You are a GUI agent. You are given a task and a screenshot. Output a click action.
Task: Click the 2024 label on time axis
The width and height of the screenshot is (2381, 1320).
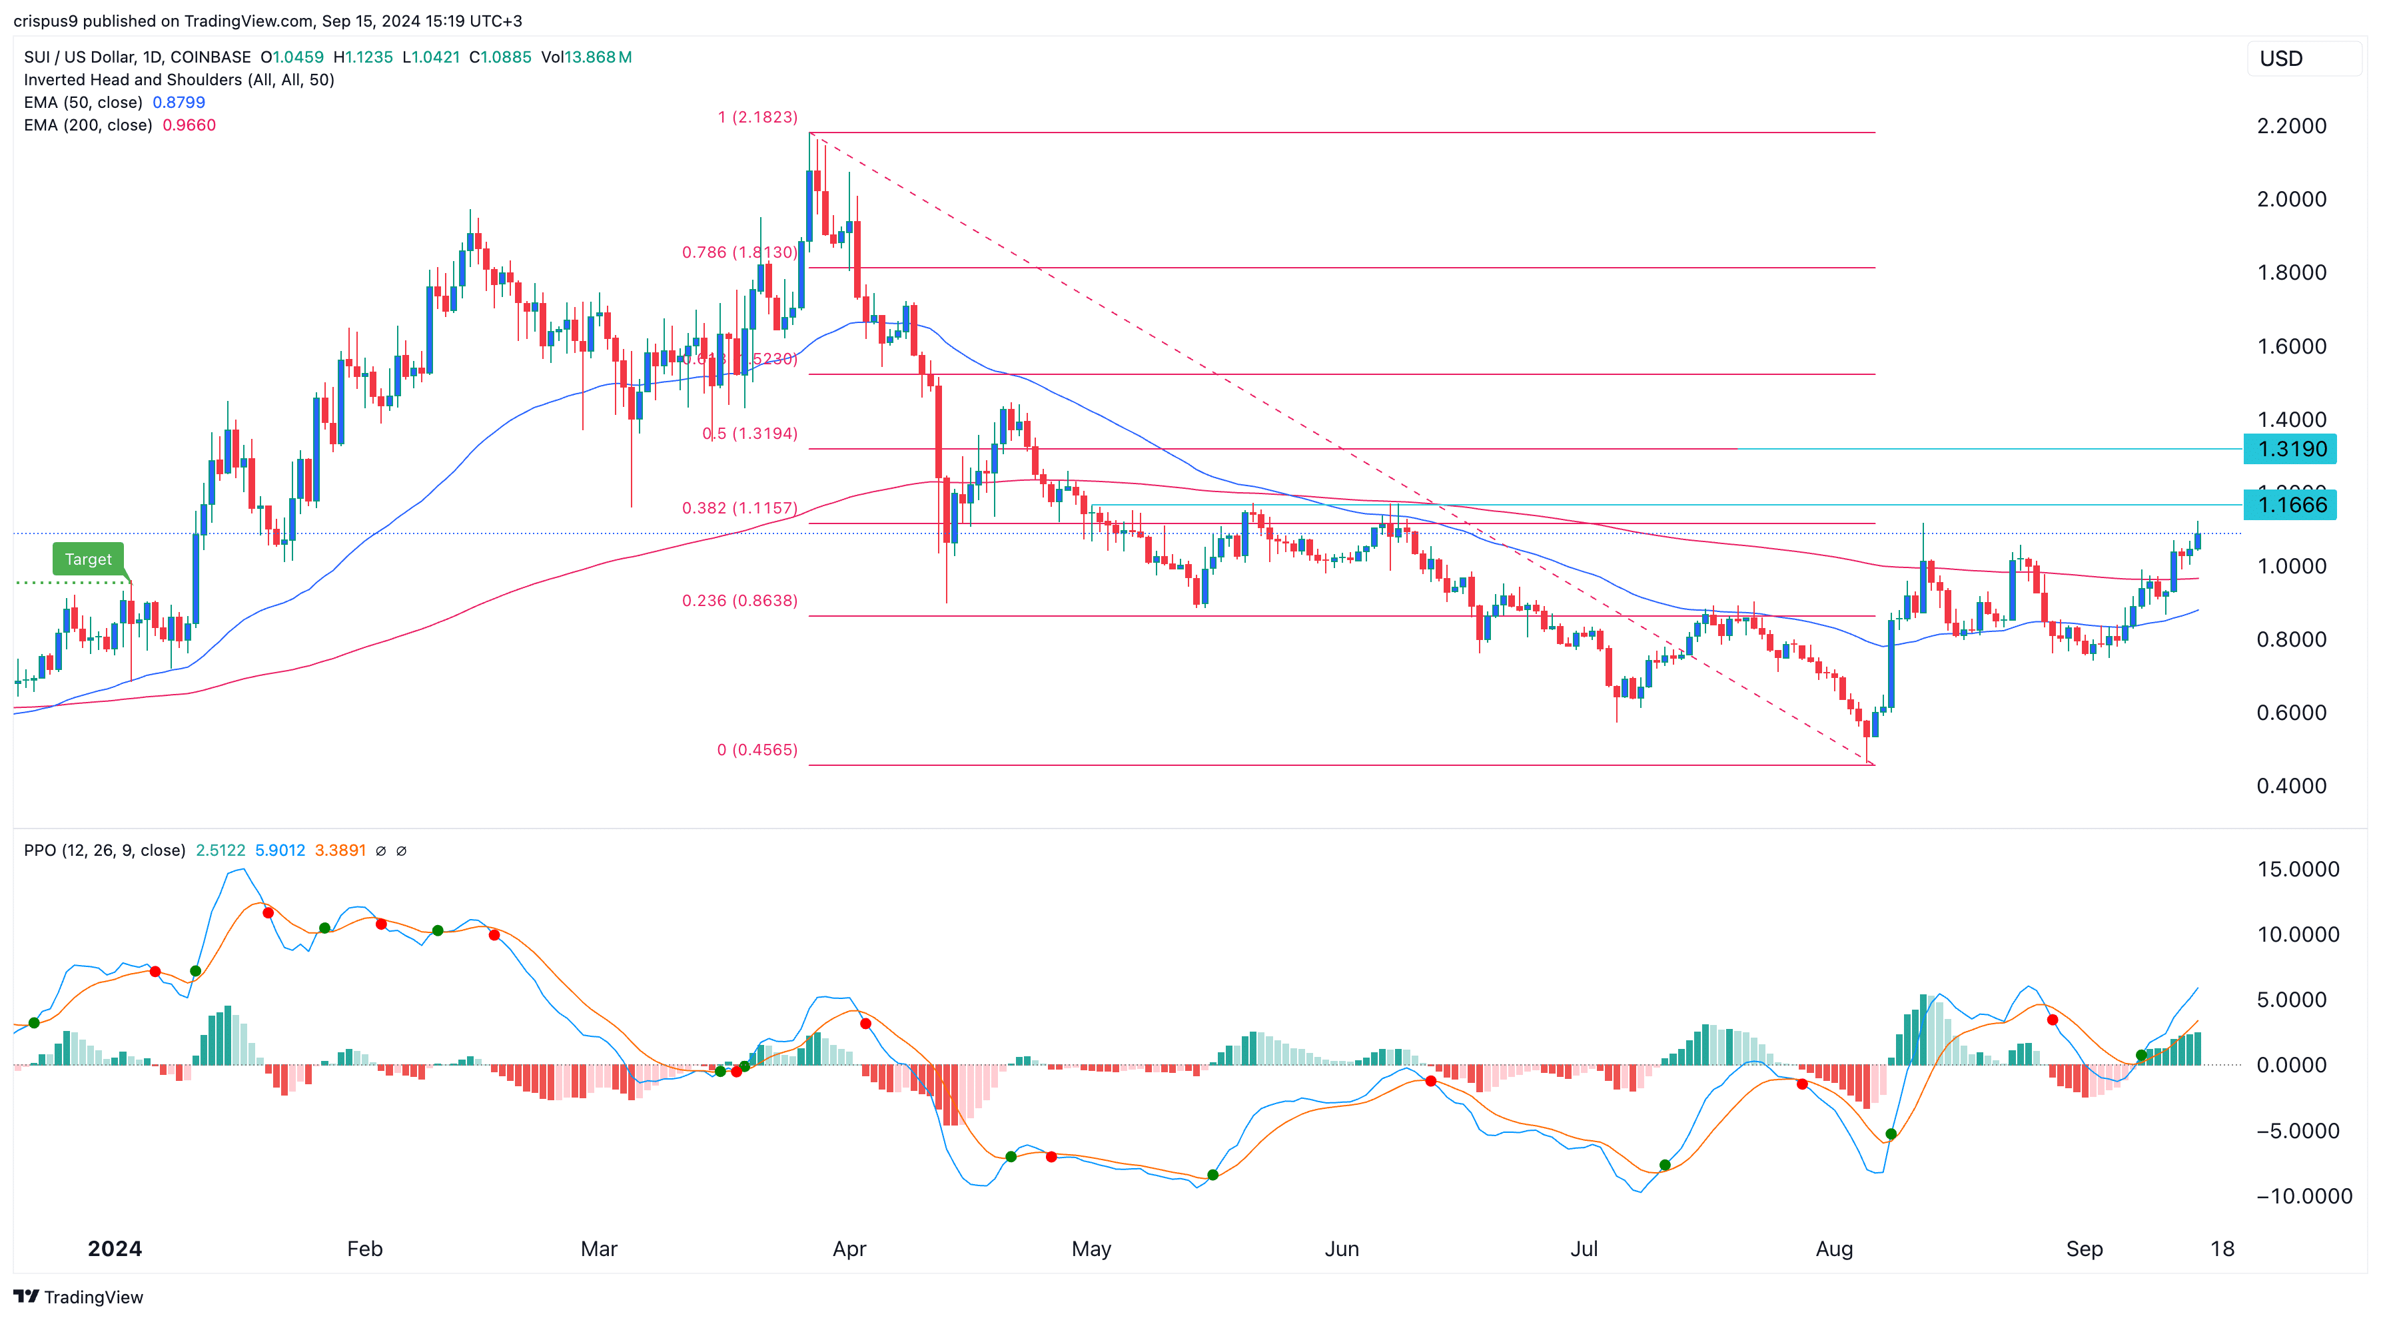click(115, 1250)
